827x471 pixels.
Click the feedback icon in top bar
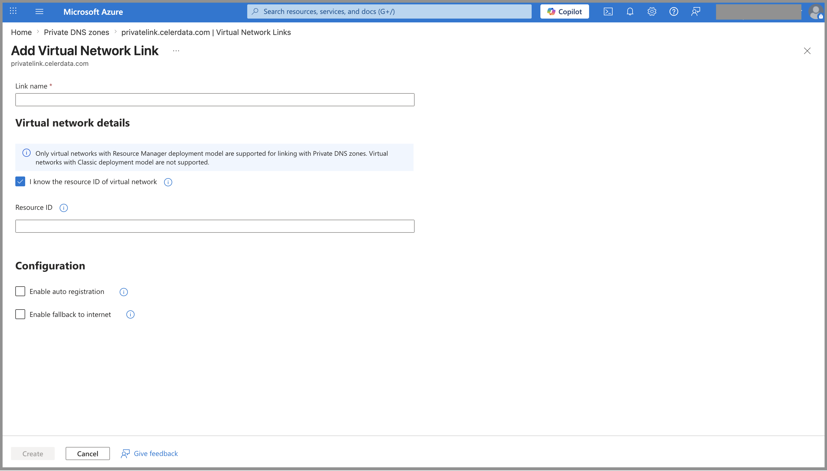[695, 12]
